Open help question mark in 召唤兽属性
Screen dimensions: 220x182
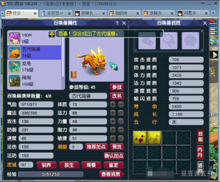click(x=117, y=23)
